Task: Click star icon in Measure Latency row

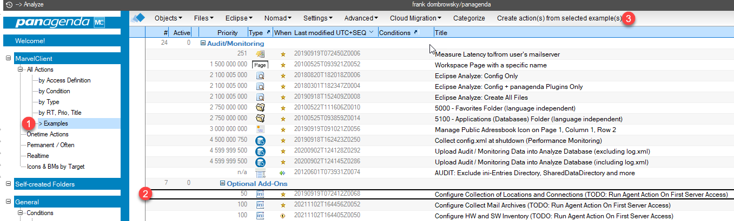Action: point(282,54)
